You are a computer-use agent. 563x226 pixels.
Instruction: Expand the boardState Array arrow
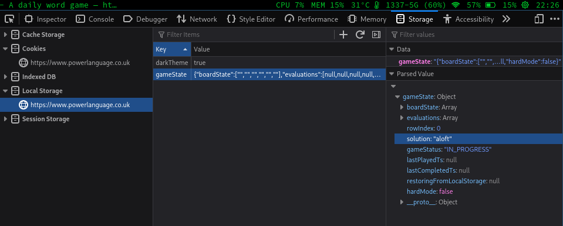click(402, 107)
